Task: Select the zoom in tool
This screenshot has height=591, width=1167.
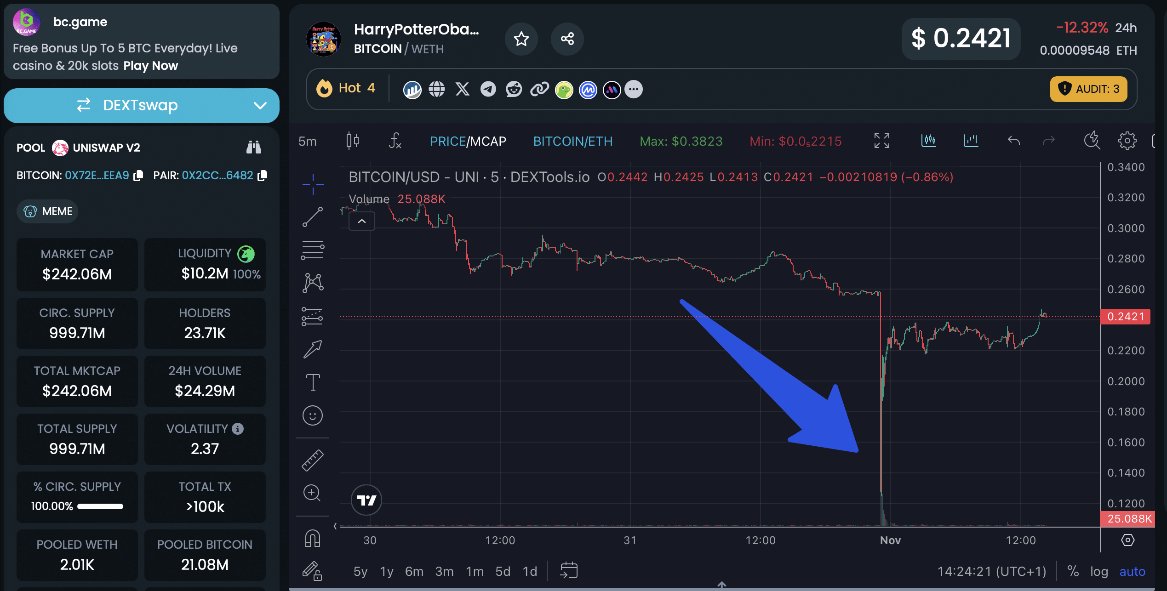Action: pos(312,493)
